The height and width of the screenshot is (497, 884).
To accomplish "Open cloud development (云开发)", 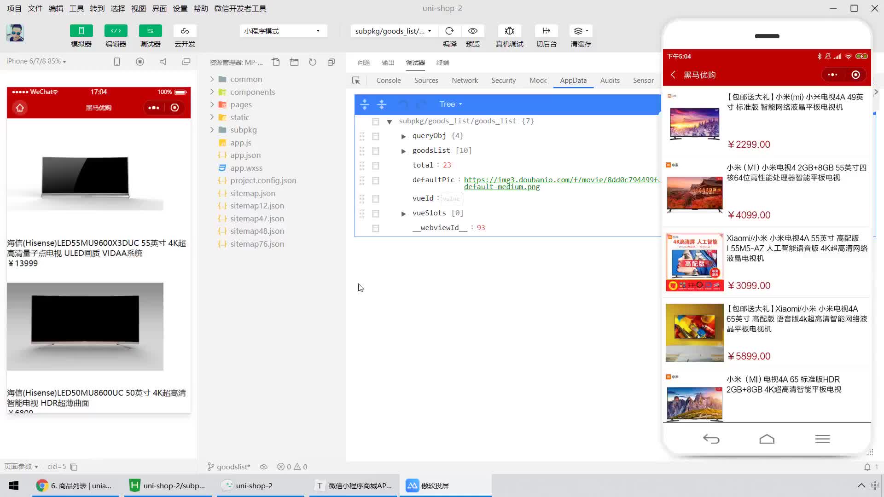I will point(185,31).
